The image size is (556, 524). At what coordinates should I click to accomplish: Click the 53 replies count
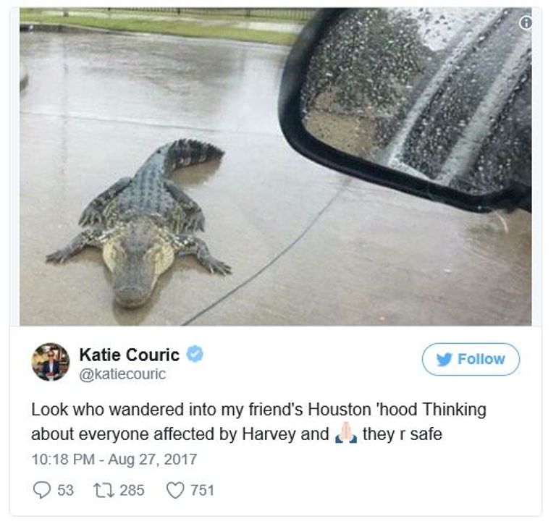(x=66, y=490)
